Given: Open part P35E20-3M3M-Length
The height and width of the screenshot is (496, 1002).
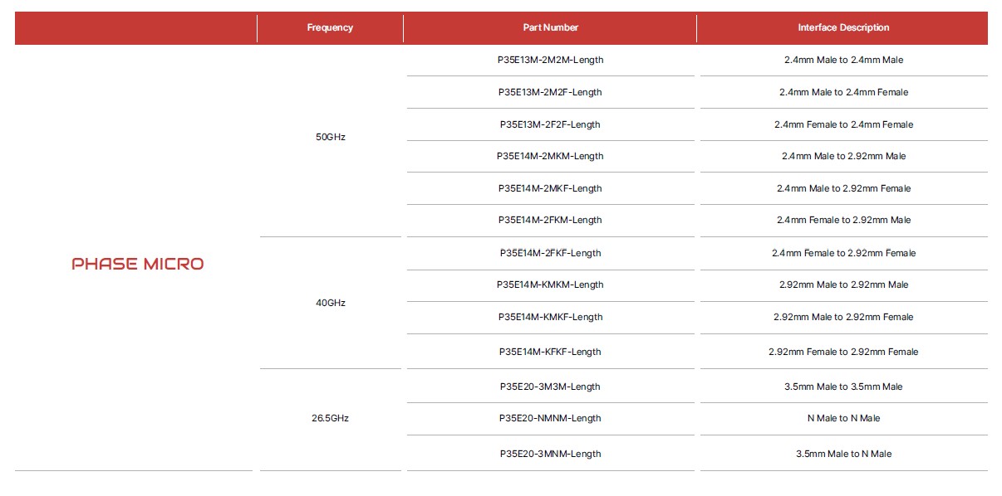Looking at the screenshot, I should tap(550, 387).
